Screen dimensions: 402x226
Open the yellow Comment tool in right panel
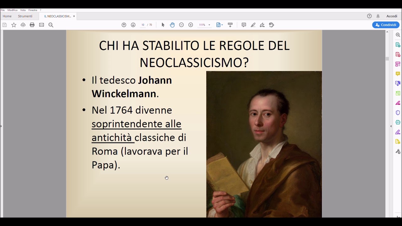tap(398, 74)
